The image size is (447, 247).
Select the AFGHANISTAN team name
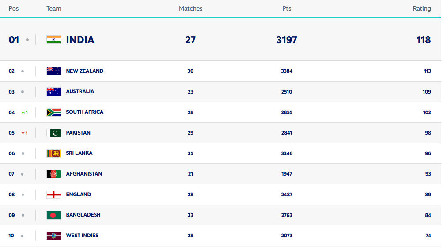84,174
